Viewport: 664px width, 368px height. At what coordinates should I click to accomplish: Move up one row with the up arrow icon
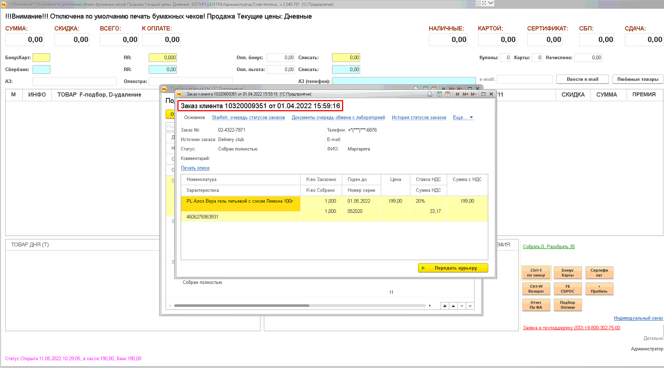(x=453, y=306)
